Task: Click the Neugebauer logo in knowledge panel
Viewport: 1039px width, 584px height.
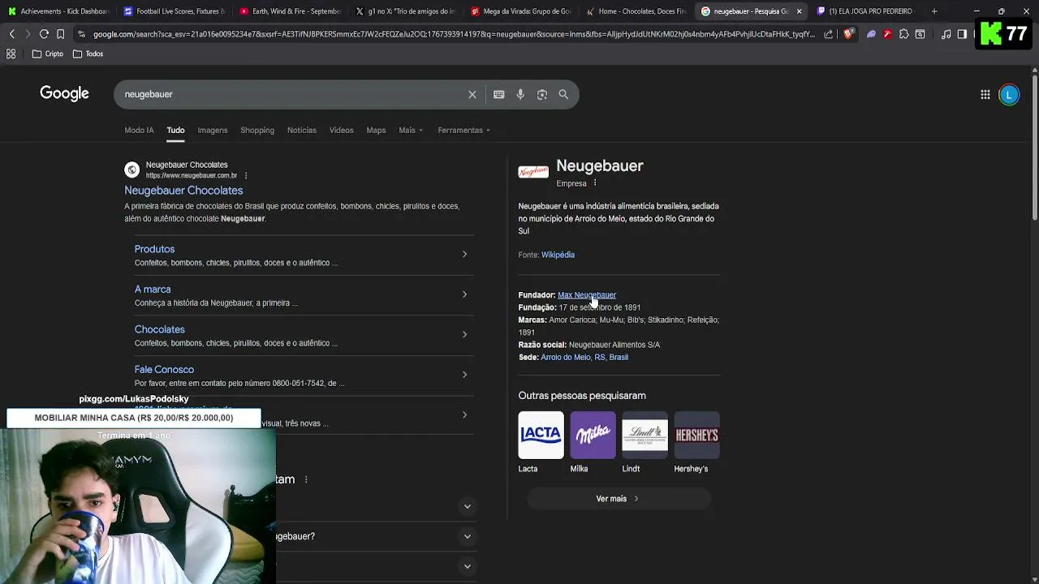Action: pos(533,171)
